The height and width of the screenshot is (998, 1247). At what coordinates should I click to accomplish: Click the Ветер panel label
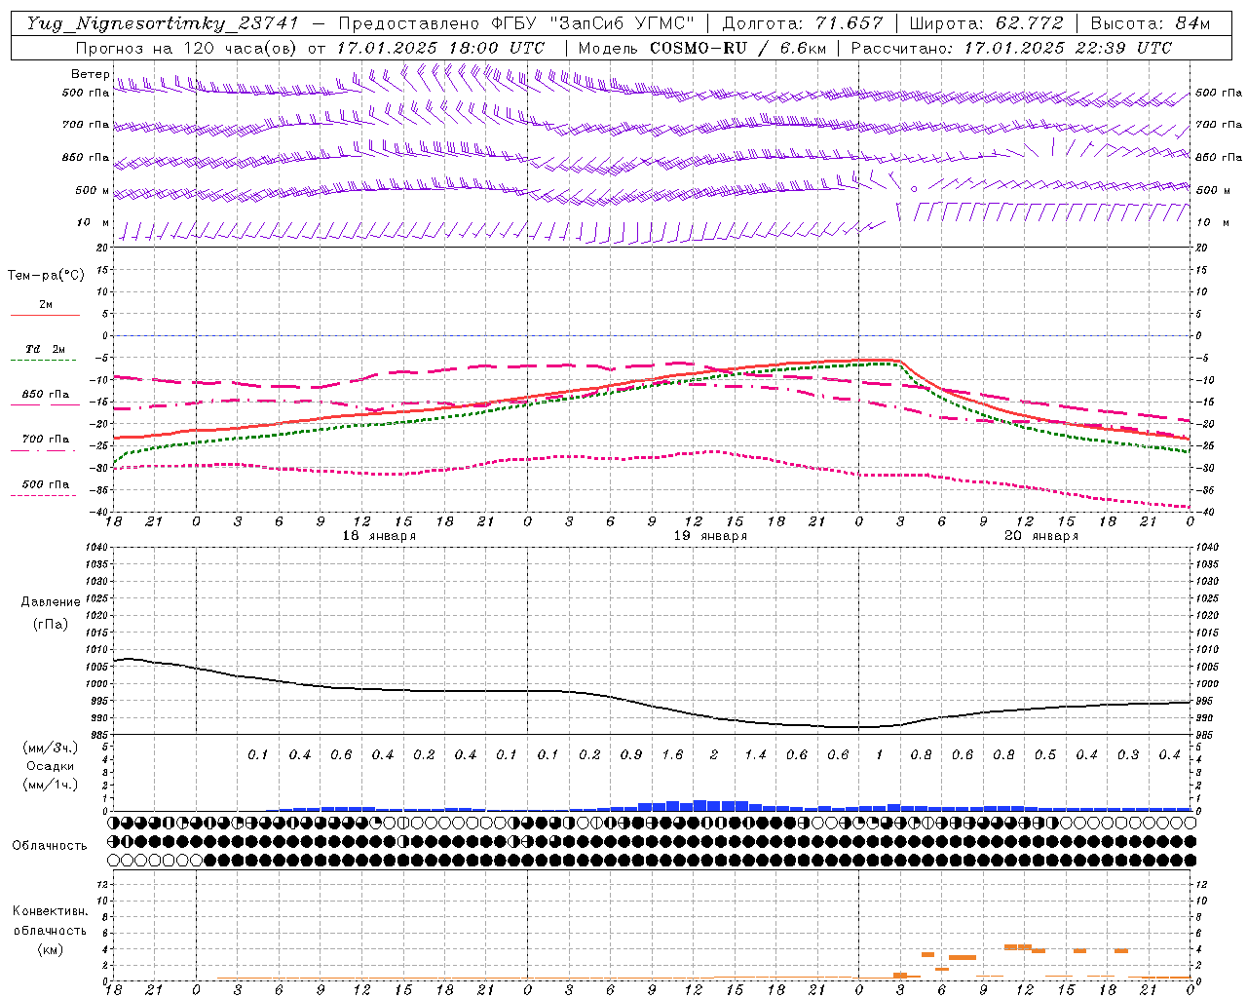[x=90, y=74]
